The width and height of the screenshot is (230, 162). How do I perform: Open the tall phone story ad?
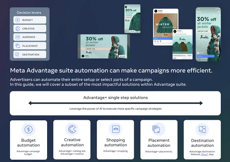[208, 34]
